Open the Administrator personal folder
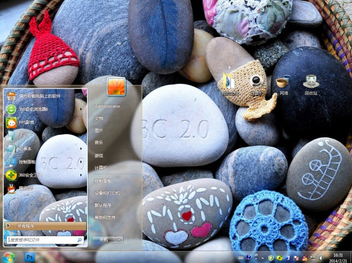 (x=107, y=106)
